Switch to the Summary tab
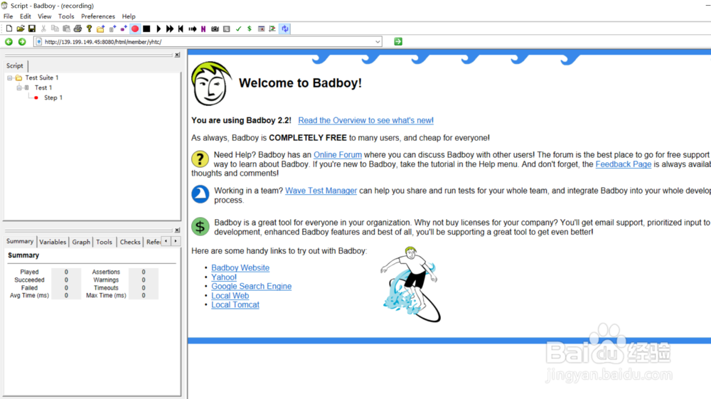This screenshot has width=711, height=399. [20, 241]
